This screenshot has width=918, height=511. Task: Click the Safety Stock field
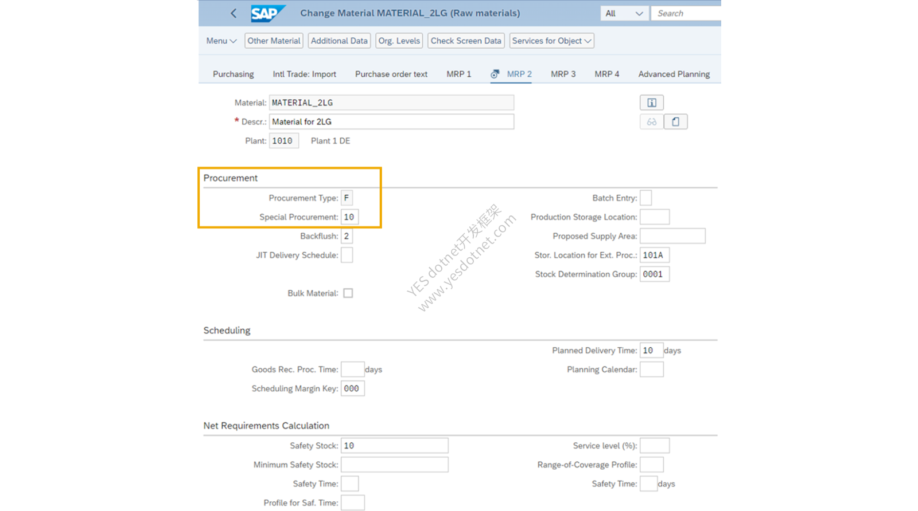[x=394, y=446]
